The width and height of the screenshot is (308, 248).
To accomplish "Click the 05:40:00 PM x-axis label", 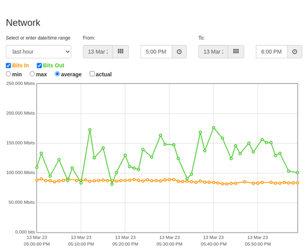I will point(214,244).
